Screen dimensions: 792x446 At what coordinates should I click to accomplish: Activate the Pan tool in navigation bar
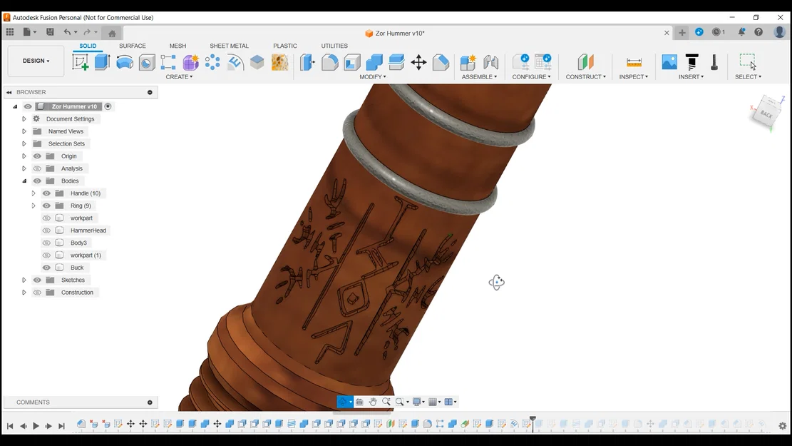373,401
